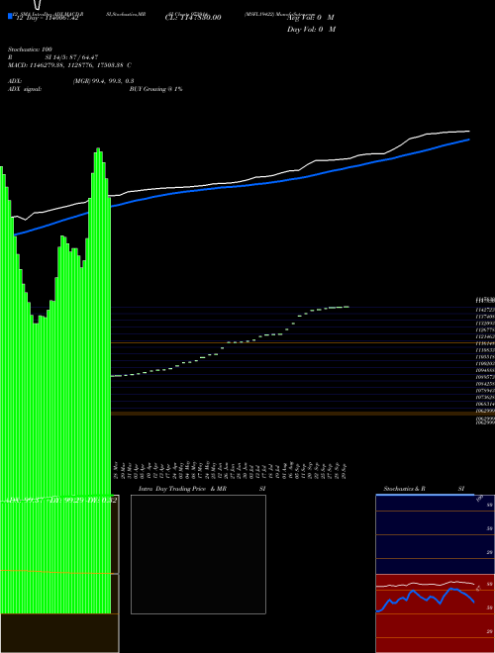Click the 'Intra Day Trading Price & MR' title
495x653 pixels.
point(182,489)
